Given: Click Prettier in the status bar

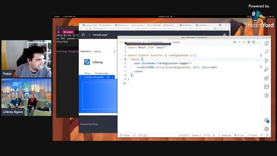Looking at the screenshot, I should click(x=252, y=135).
